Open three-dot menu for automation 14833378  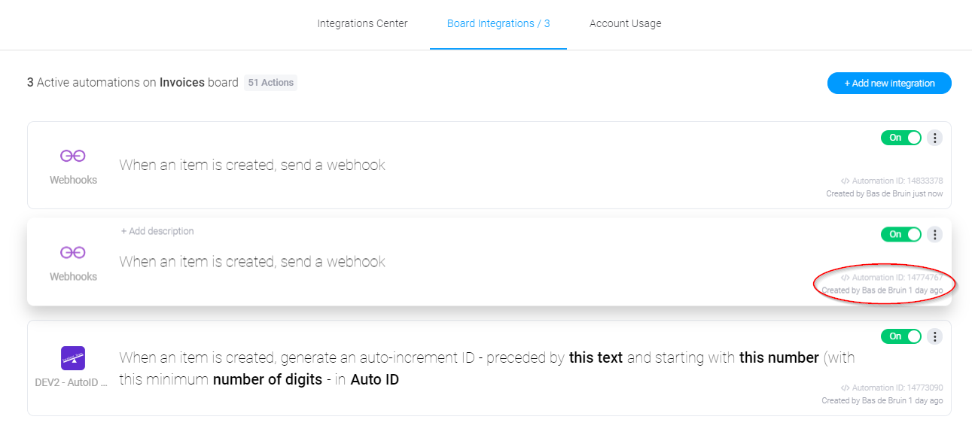[x=934, y=138]
